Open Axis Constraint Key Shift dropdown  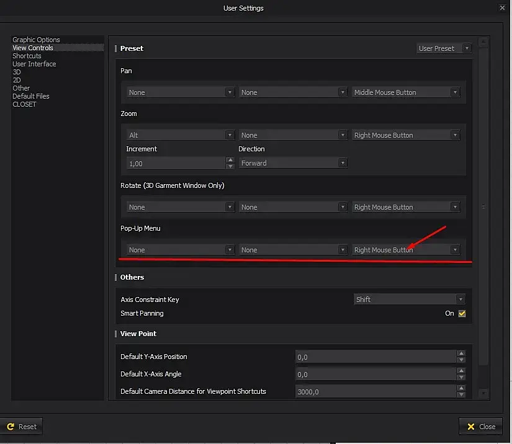click(408, 300)
